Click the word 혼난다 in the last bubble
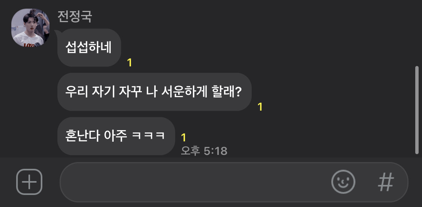422x207 pixels. click(83, 136)
